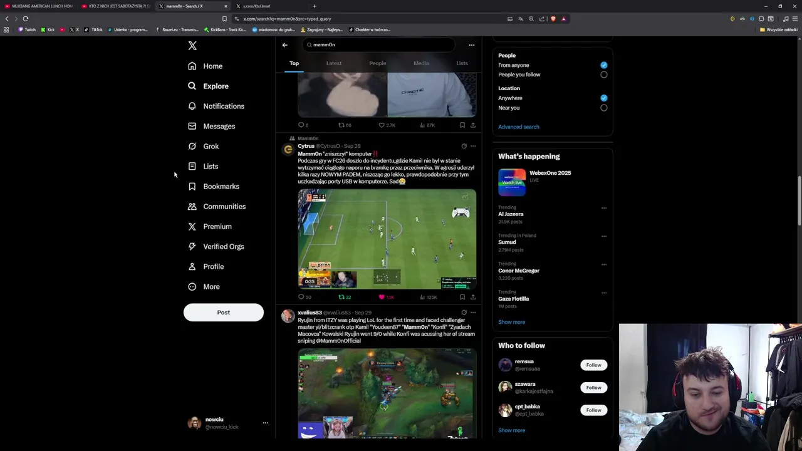Screen dimensions: 802x451
Task: Click the Communities people icon in sidebar
Action: pos(192,206)
